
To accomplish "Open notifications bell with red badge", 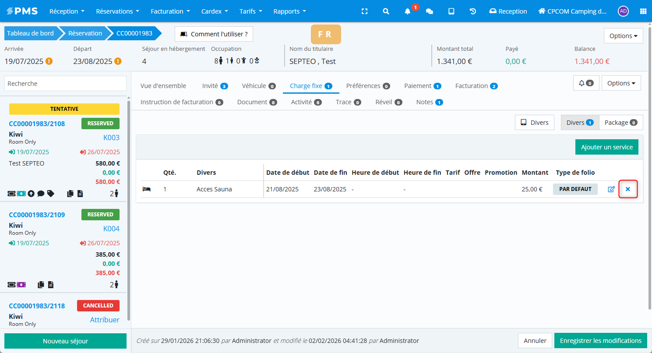I will pyautogui.click(x=408, y=11).
